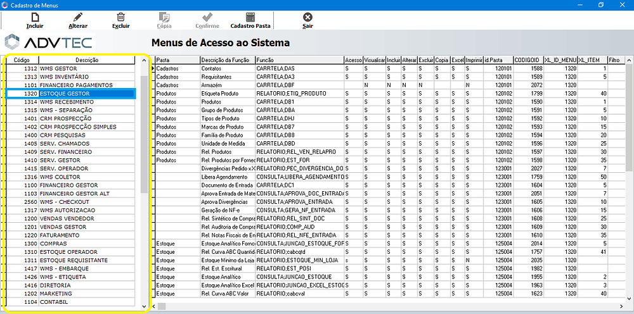634x314 pixels.
Task: Open Cadastro Pasta calculator icon
Action: pos(250,17)
